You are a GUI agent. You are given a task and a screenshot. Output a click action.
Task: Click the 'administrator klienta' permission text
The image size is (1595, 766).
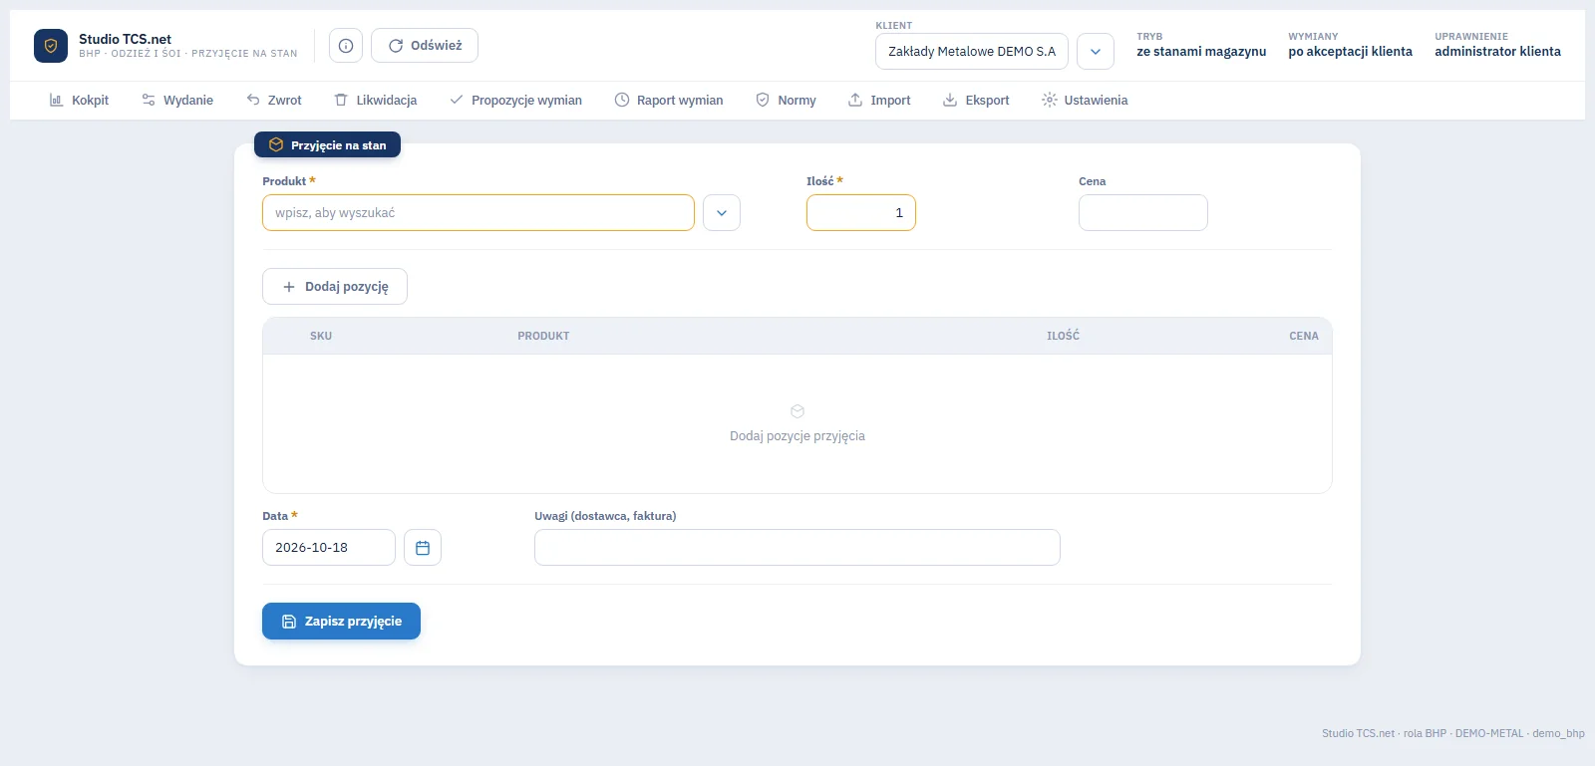[x=1498, y=52]
